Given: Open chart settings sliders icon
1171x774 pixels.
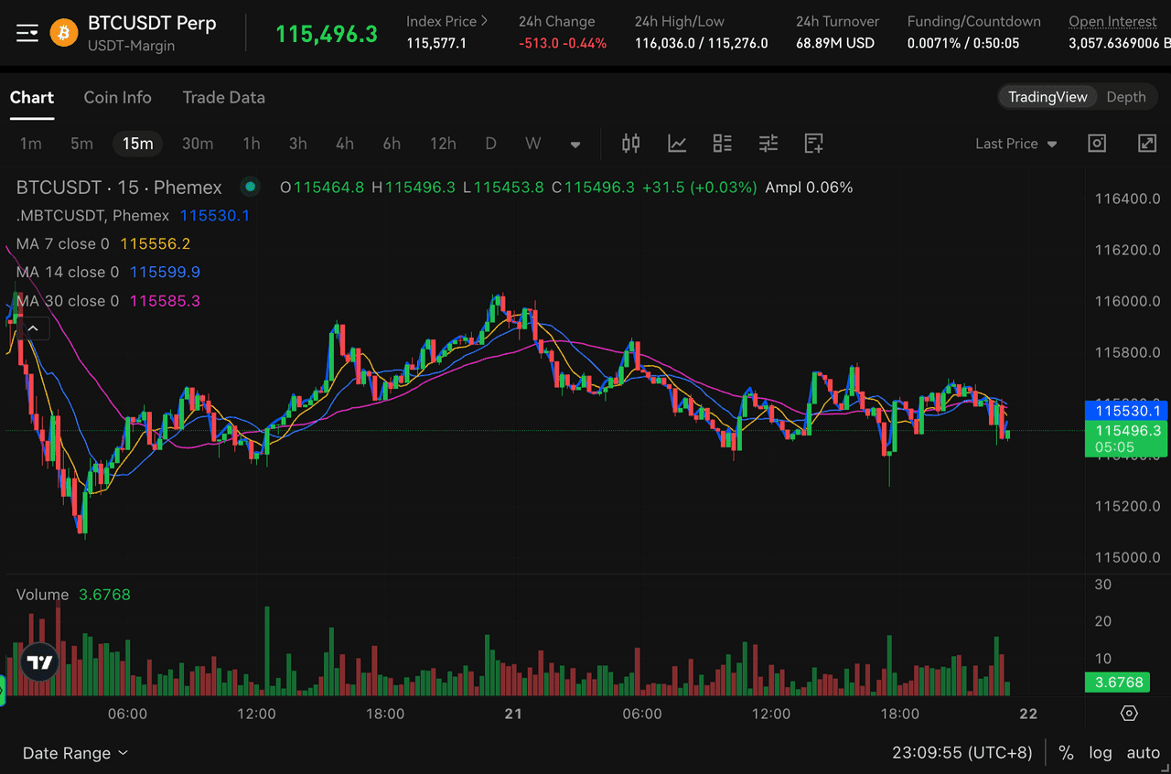Looking at the screenshot, I should [768, 143].
